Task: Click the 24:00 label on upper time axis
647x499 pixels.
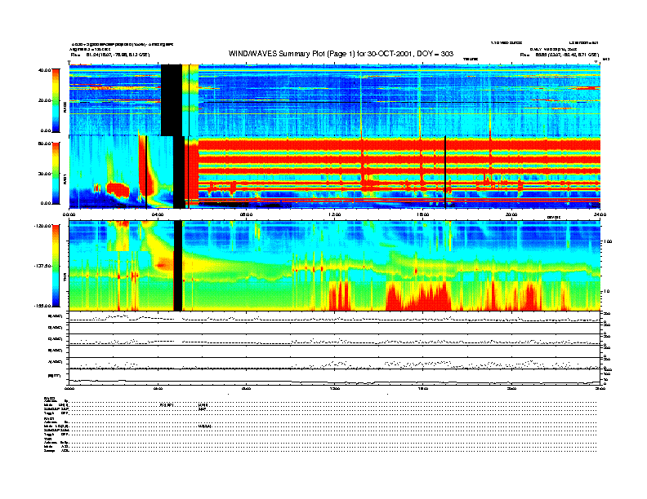Action: [x=600, y=214]
